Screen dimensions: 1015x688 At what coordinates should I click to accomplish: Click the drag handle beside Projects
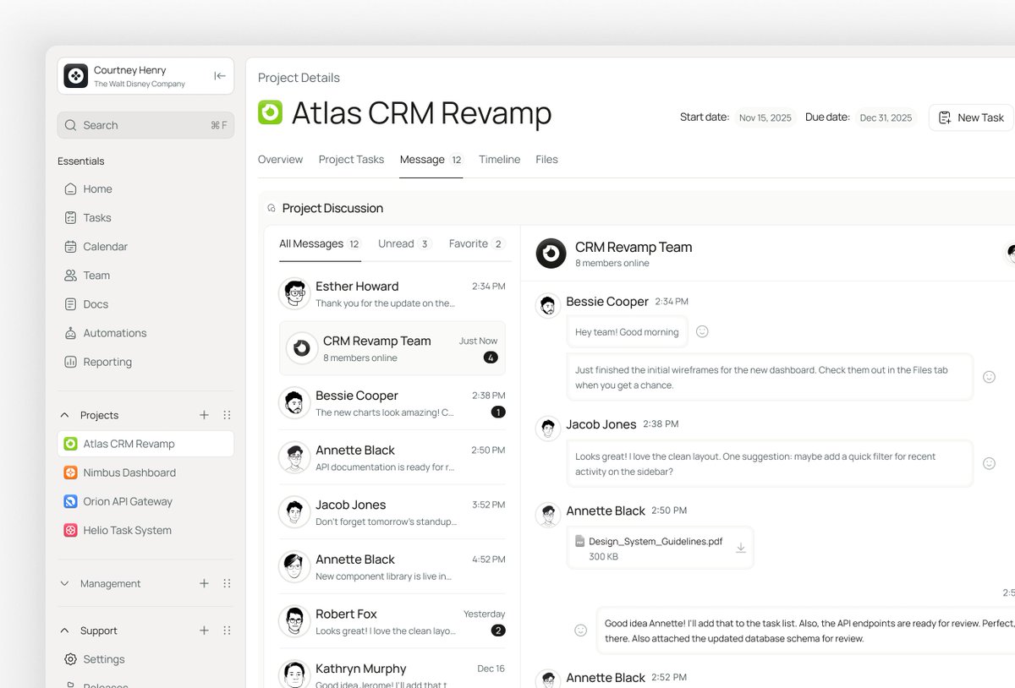(227, 415)
